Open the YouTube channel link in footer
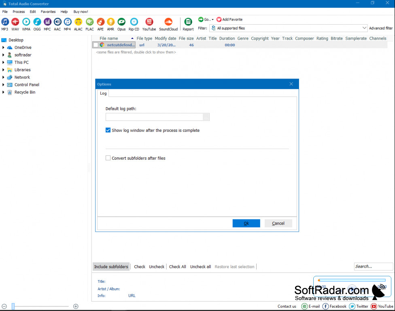 point(382,306)
